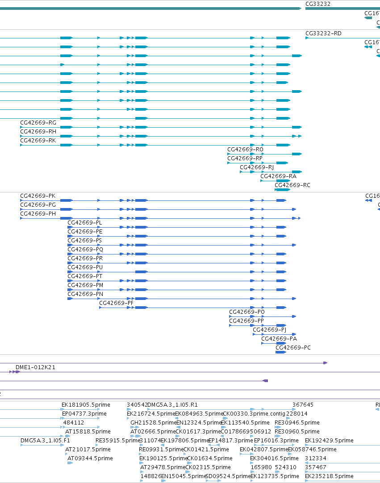Open protein CG42669-PG
The width and height of the screenshot is (380, 483).
point(38,205)
